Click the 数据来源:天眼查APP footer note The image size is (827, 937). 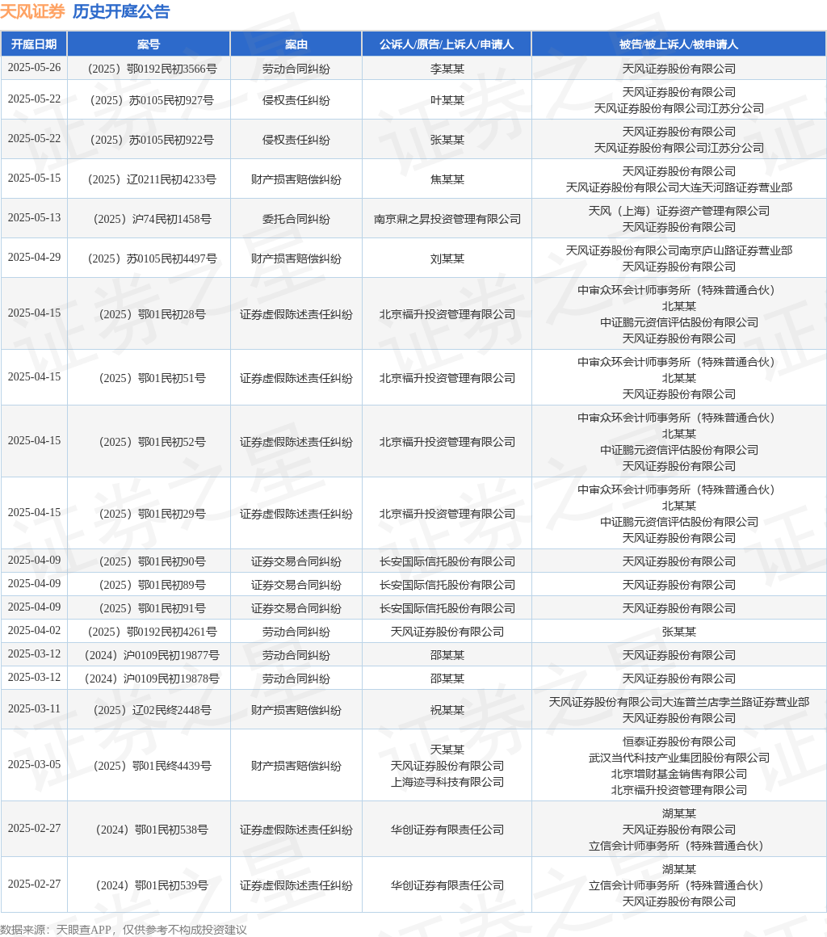click(124, 930)
